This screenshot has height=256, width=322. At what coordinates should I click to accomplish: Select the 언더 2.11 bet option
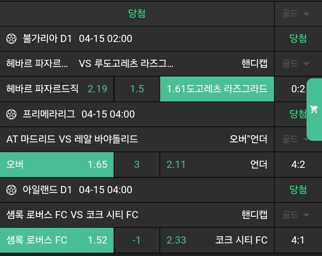tap(217, 165)
